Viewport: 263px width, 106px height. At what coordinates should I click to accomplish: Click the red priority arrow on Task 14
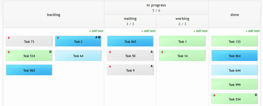click(162, 52)
